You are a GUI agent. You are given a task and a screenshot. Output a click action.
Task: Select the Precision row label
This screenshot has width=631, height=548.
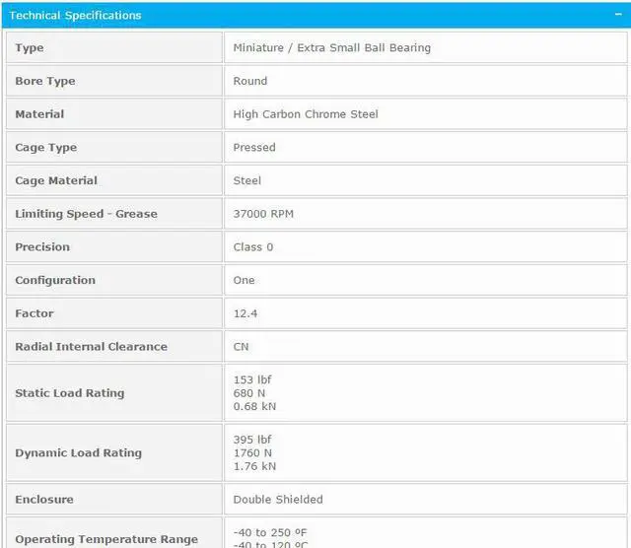pos(42,246)
